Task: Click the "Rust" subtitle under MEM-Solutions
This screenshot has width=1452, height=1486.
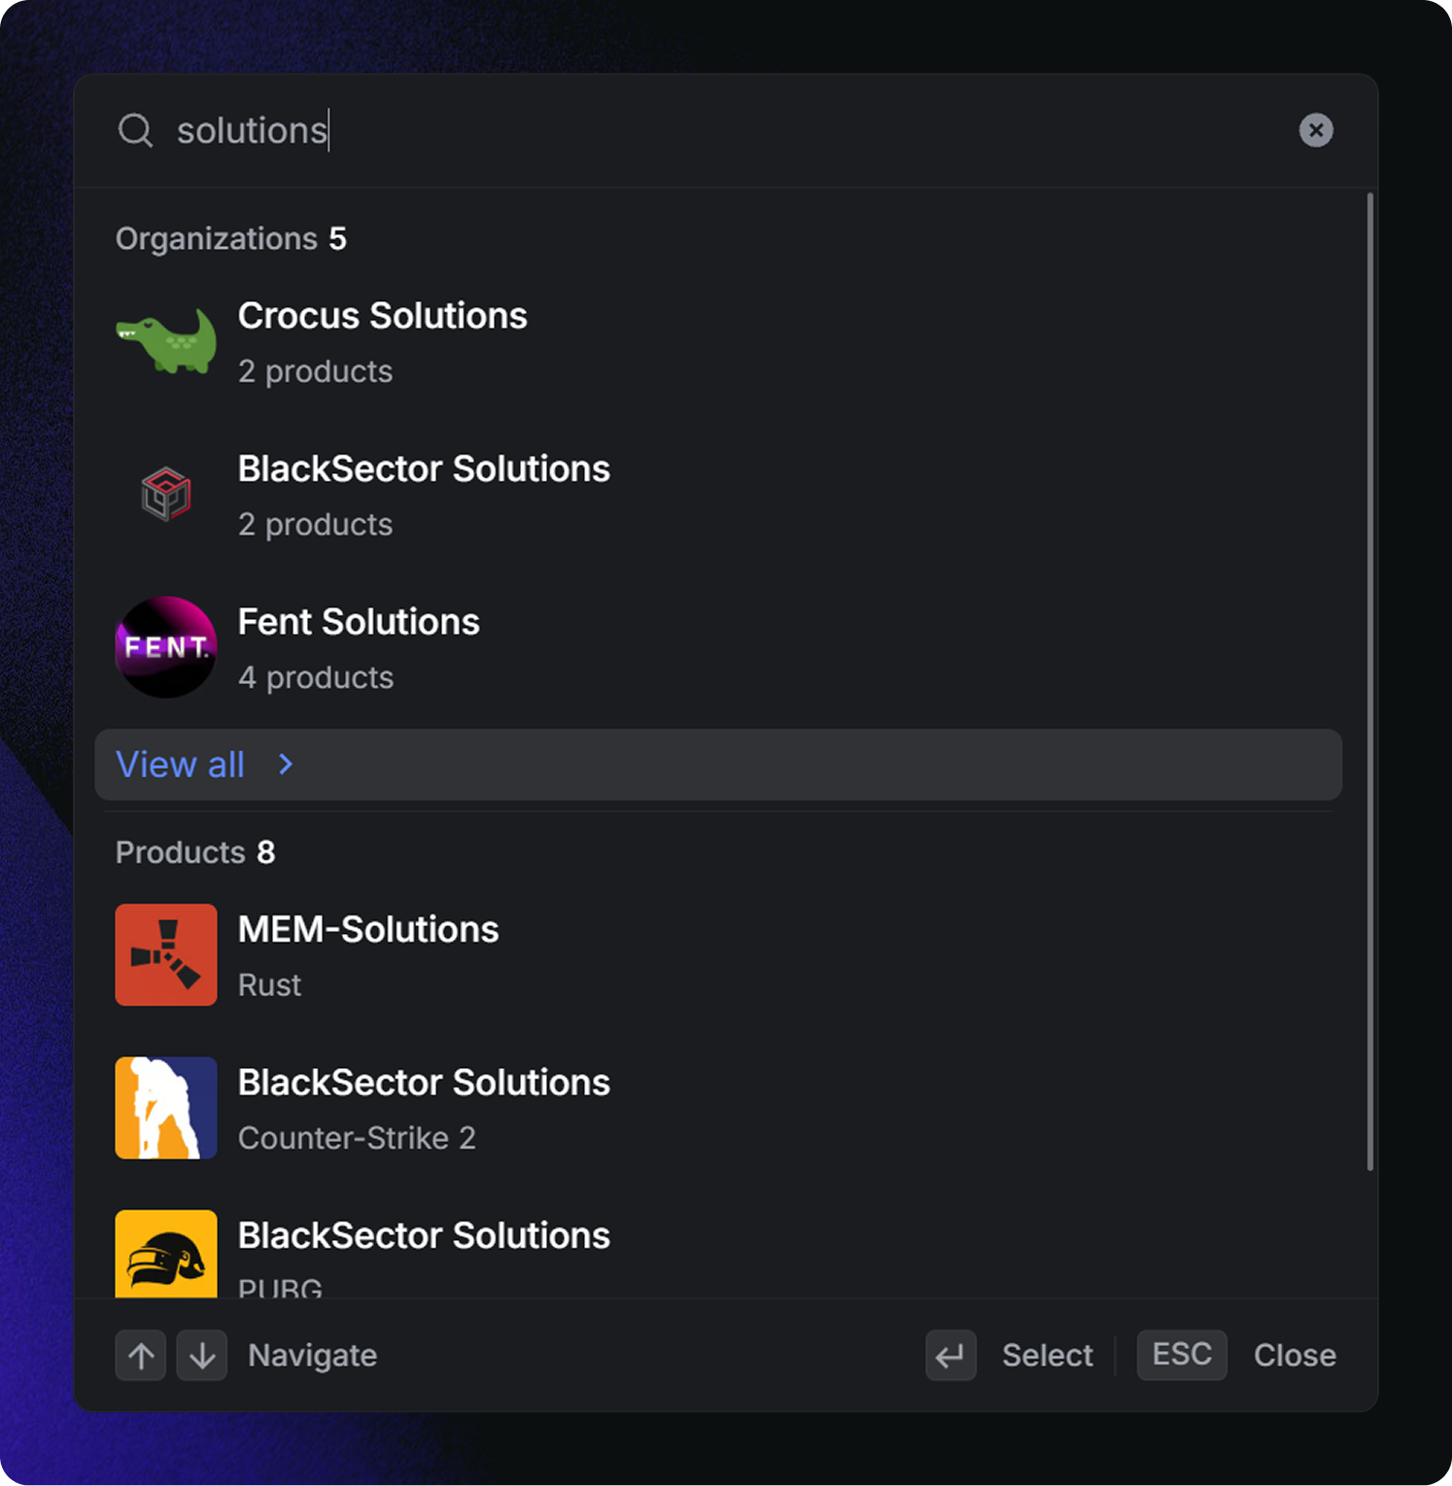Action: coord(270,985)
